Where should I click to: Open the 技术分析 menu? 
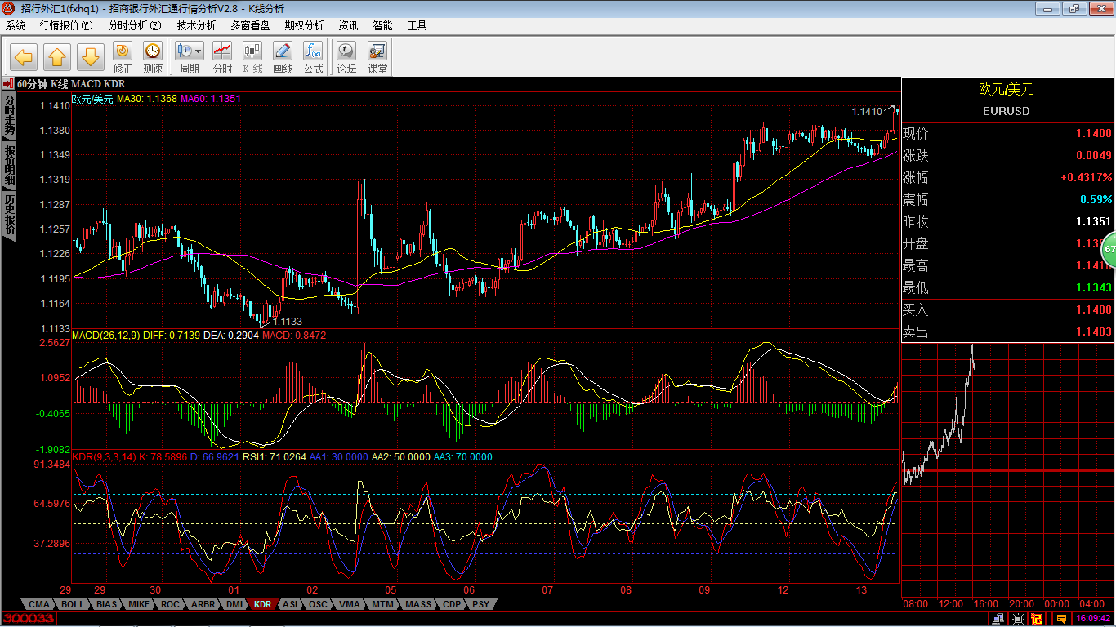pos(196,25)
